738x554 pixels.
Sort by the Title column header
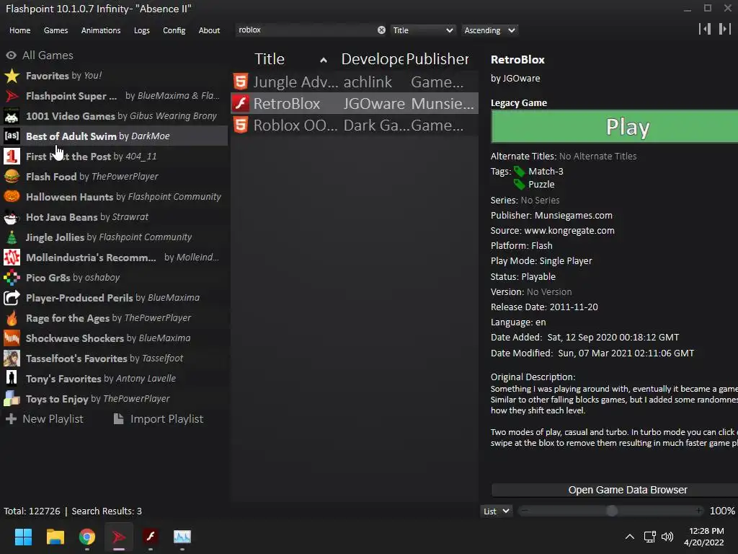pyautogui.click(x=291, y=59)
